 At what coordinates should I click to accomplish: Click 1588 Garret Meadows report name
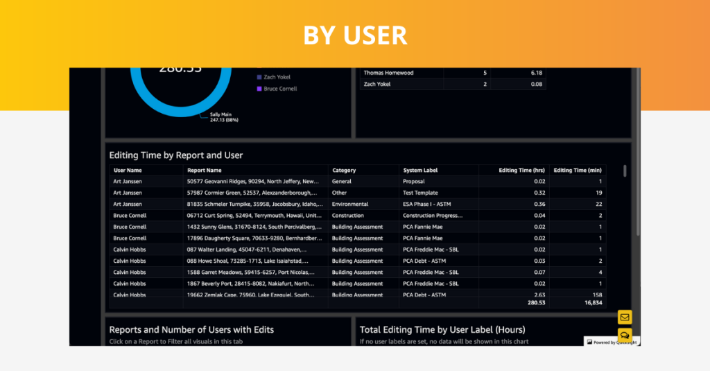tap(251, 273)
